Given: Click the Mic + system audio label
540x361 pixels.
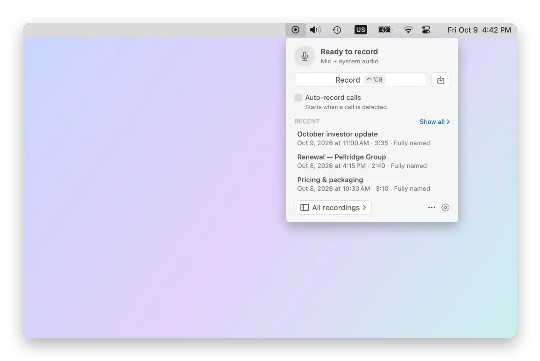Looking at the screenshot, I should [x=350, y=62].
